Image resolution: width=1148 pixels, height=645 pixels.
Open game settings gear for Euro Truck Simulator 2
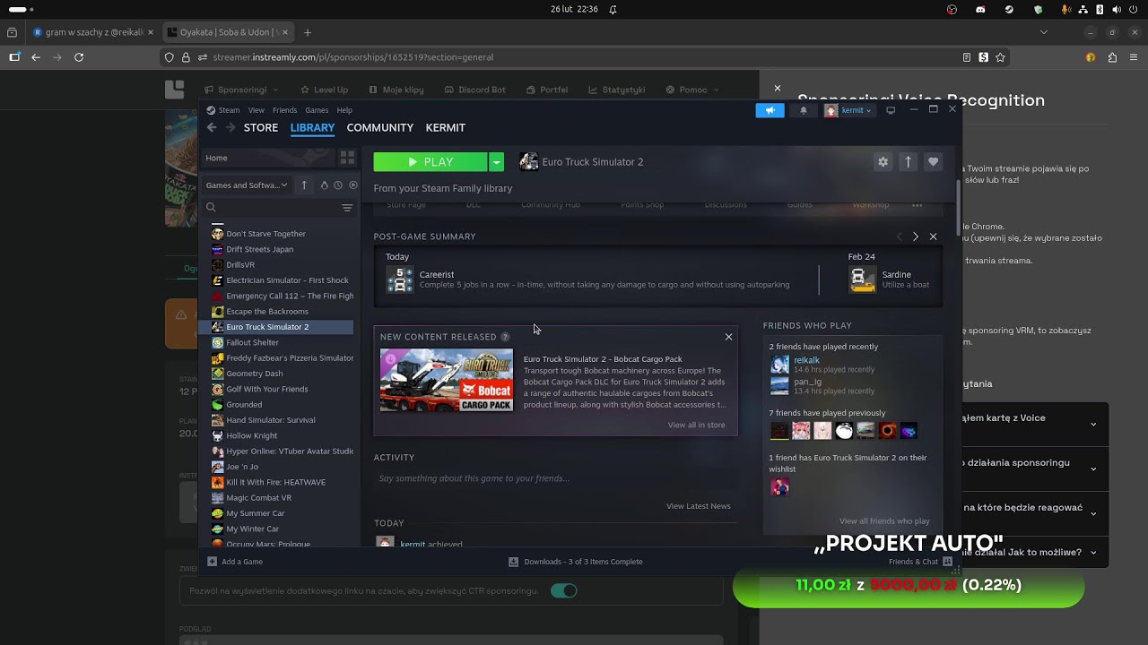(x=883, y=162)
